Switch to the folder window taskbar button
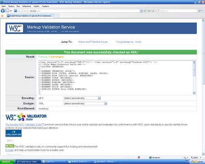Image resolution: width=205 pixels, height=164 pixels. point(54,162)
